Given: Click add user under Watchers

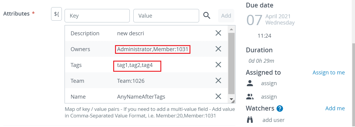Looking at the screenshot, I should click(274, 120).
